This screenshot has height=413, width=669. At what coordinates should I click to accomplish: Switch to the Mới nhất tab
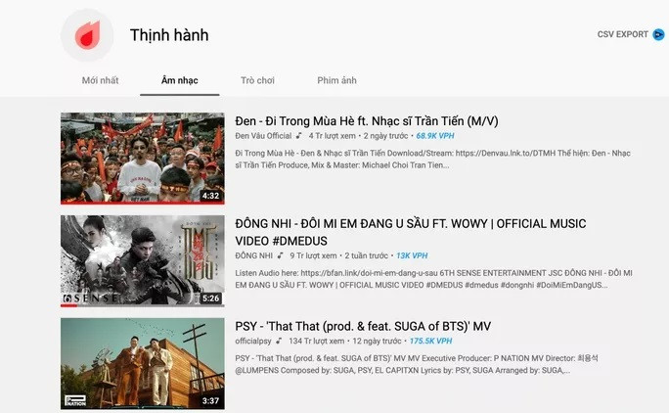coord(101,80)
